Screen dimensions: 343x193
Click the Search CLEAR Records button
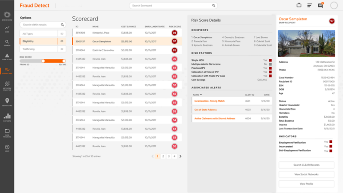pyautogui.click(x=306, y=165)
